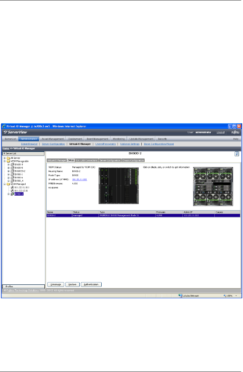Viewport: 243px width, 372px height.
Task: Switch to the Ext. LAN Connections tab
Action: pos(87,160)
